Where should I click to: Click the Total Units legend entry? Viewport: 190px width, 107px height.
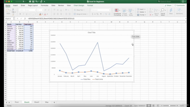point(98,79)
